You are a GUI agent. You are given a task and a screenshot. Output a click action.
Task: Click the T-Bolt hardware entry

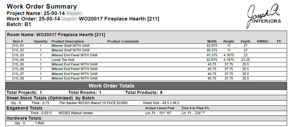click(40, 123)
